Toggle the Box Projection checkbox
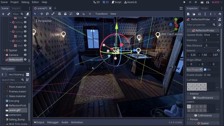 [x=205, y=70]
